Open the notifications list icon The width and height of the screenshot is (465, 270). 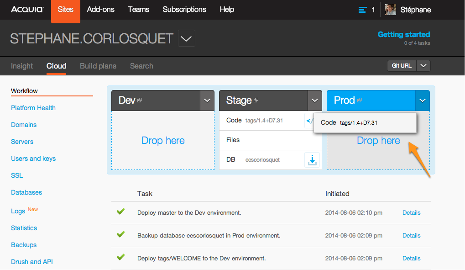[362, 10]
